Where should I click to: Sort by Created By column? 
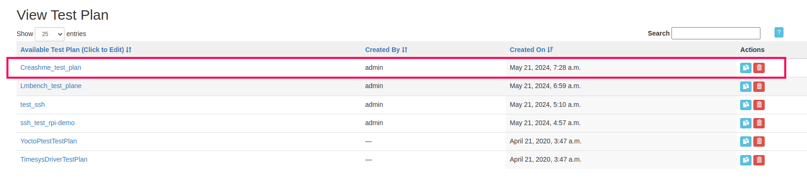tap(386, 50)
